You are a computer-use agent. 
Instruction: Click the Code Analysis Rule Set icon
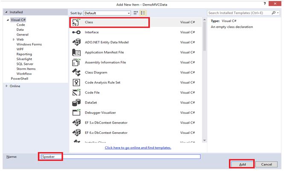point(76,83)
